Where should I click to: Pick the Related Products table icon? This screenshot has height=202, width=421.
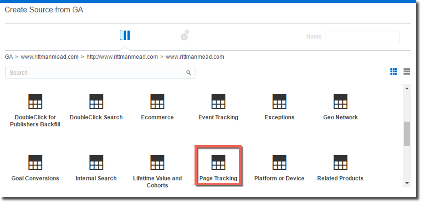click(341, 163)
